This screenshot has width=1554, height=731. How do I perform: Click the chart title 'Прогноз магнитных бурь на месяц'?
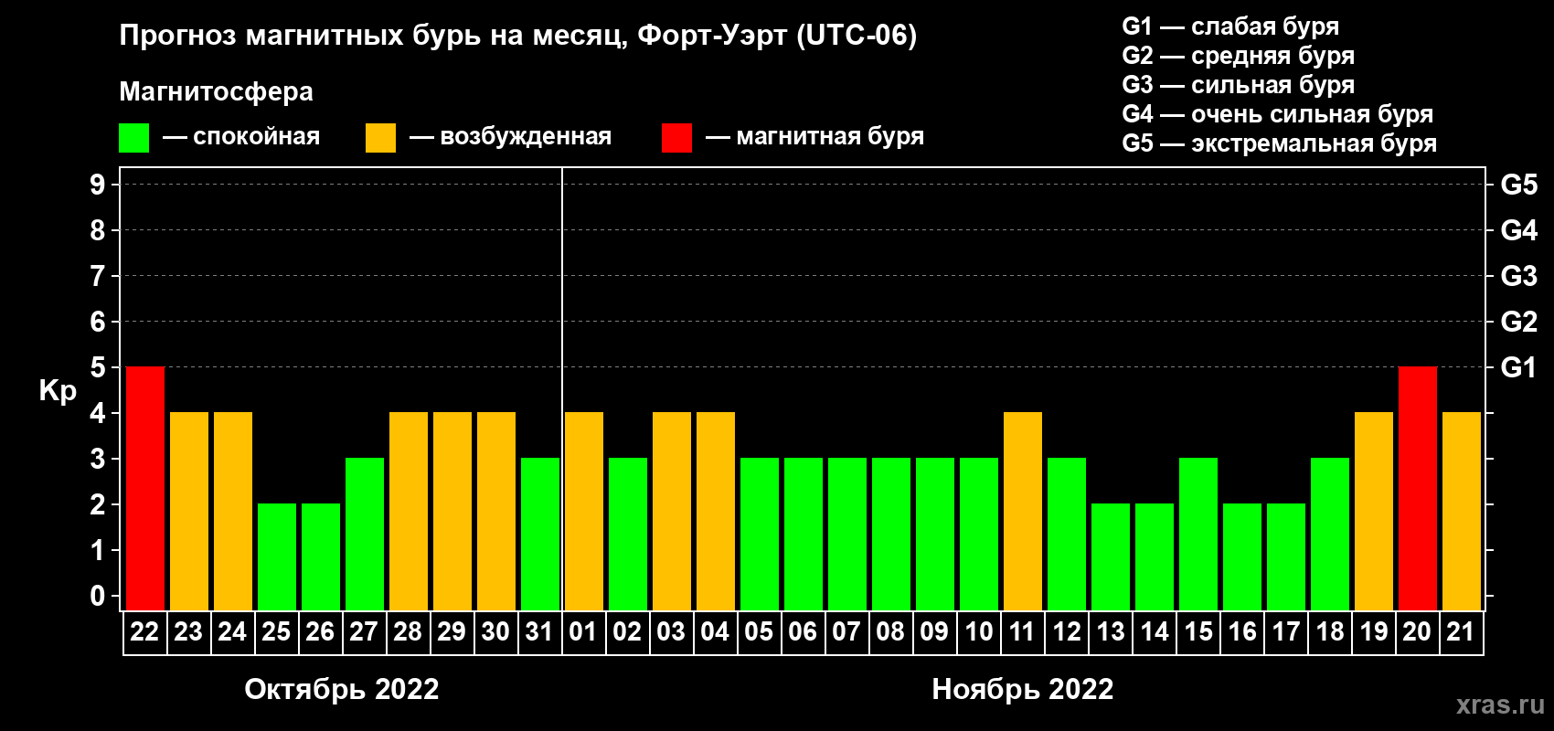(373, 36)
